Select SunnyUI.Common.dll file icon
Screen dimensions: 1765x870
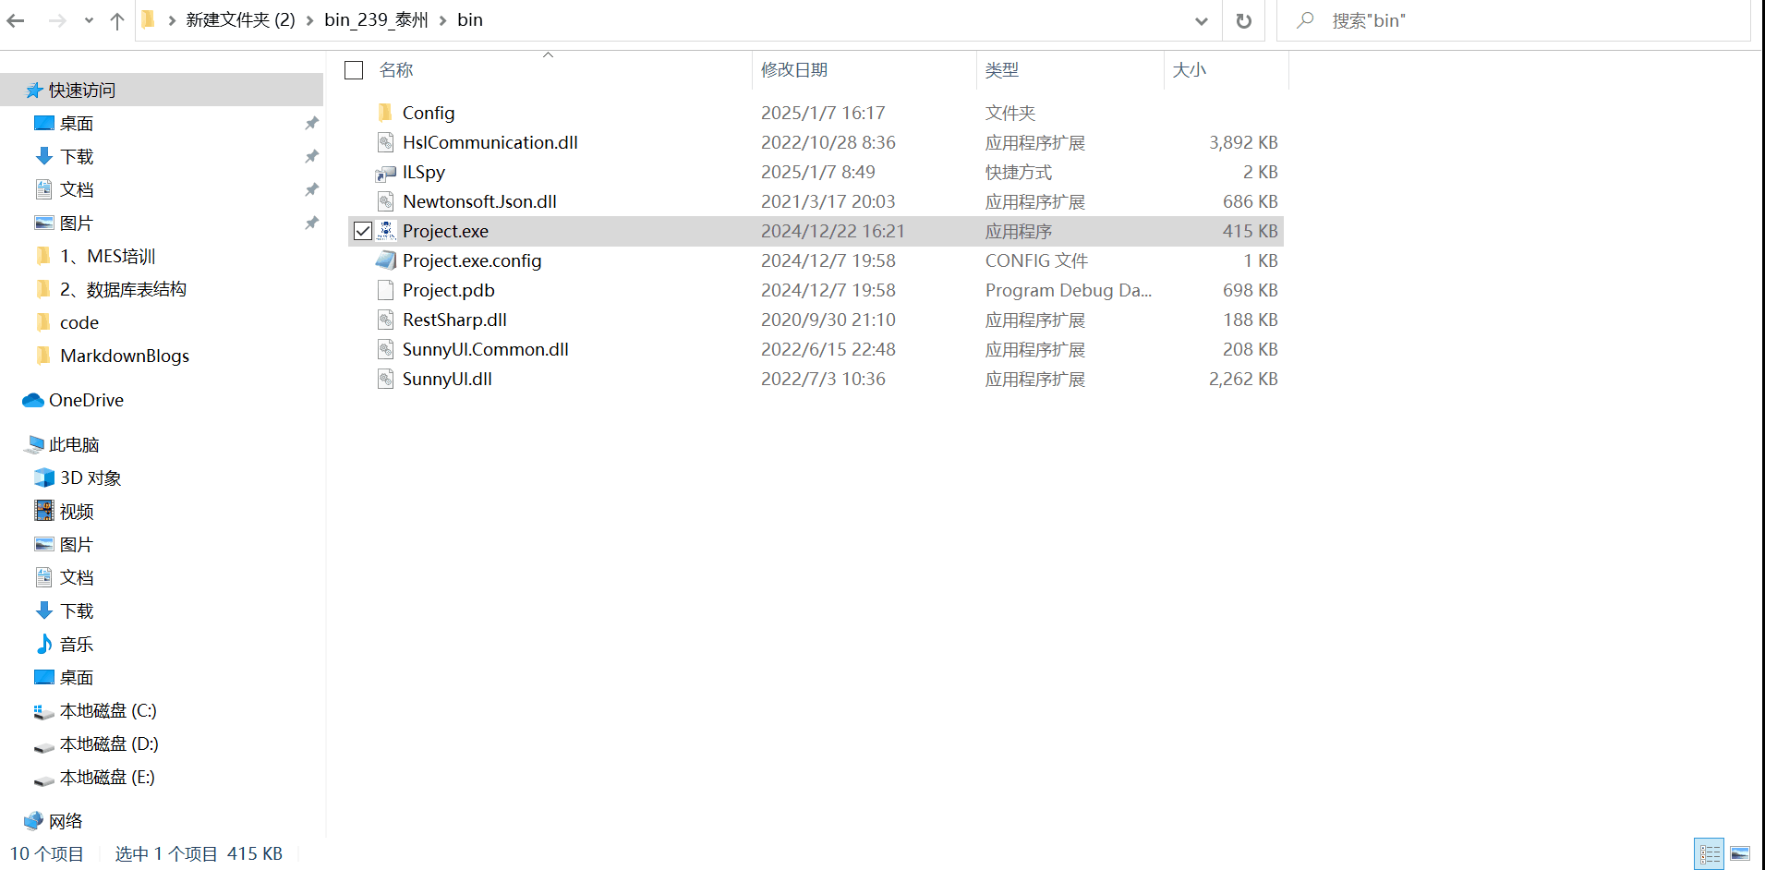pyautogui.click(x=386, y=349)
